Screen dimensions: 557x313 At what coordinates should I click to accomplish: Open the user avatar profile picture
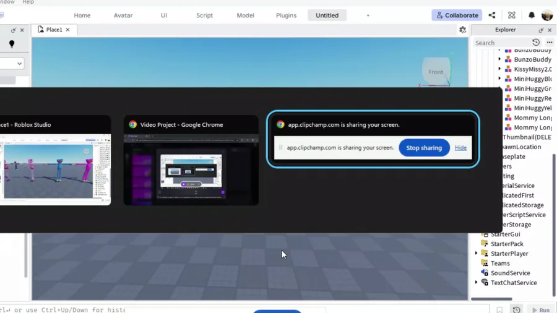pos(547,15)
